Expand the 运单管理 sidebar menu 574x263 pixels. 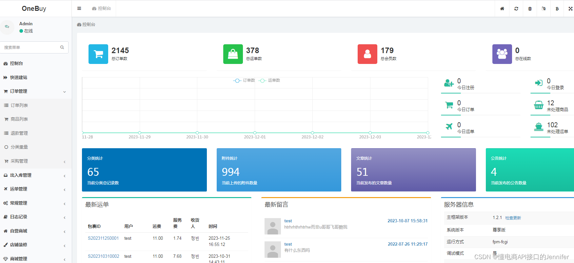click(36, 189)
